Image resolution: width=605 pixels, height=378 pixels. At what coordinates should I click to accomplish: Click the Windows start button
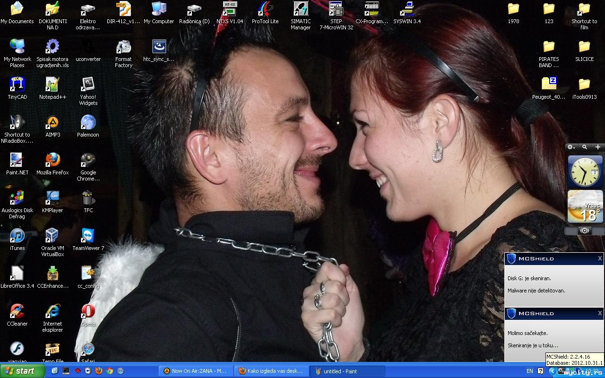tap(22, 371)
